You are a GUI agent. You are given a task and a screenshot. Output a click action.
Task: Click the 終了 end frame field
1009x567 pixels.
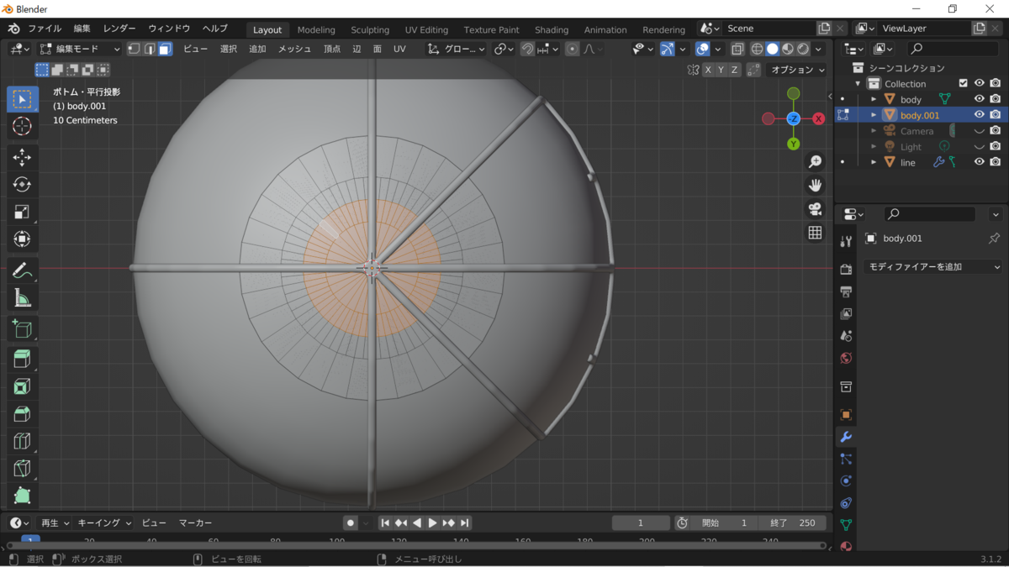click(793, 522)
